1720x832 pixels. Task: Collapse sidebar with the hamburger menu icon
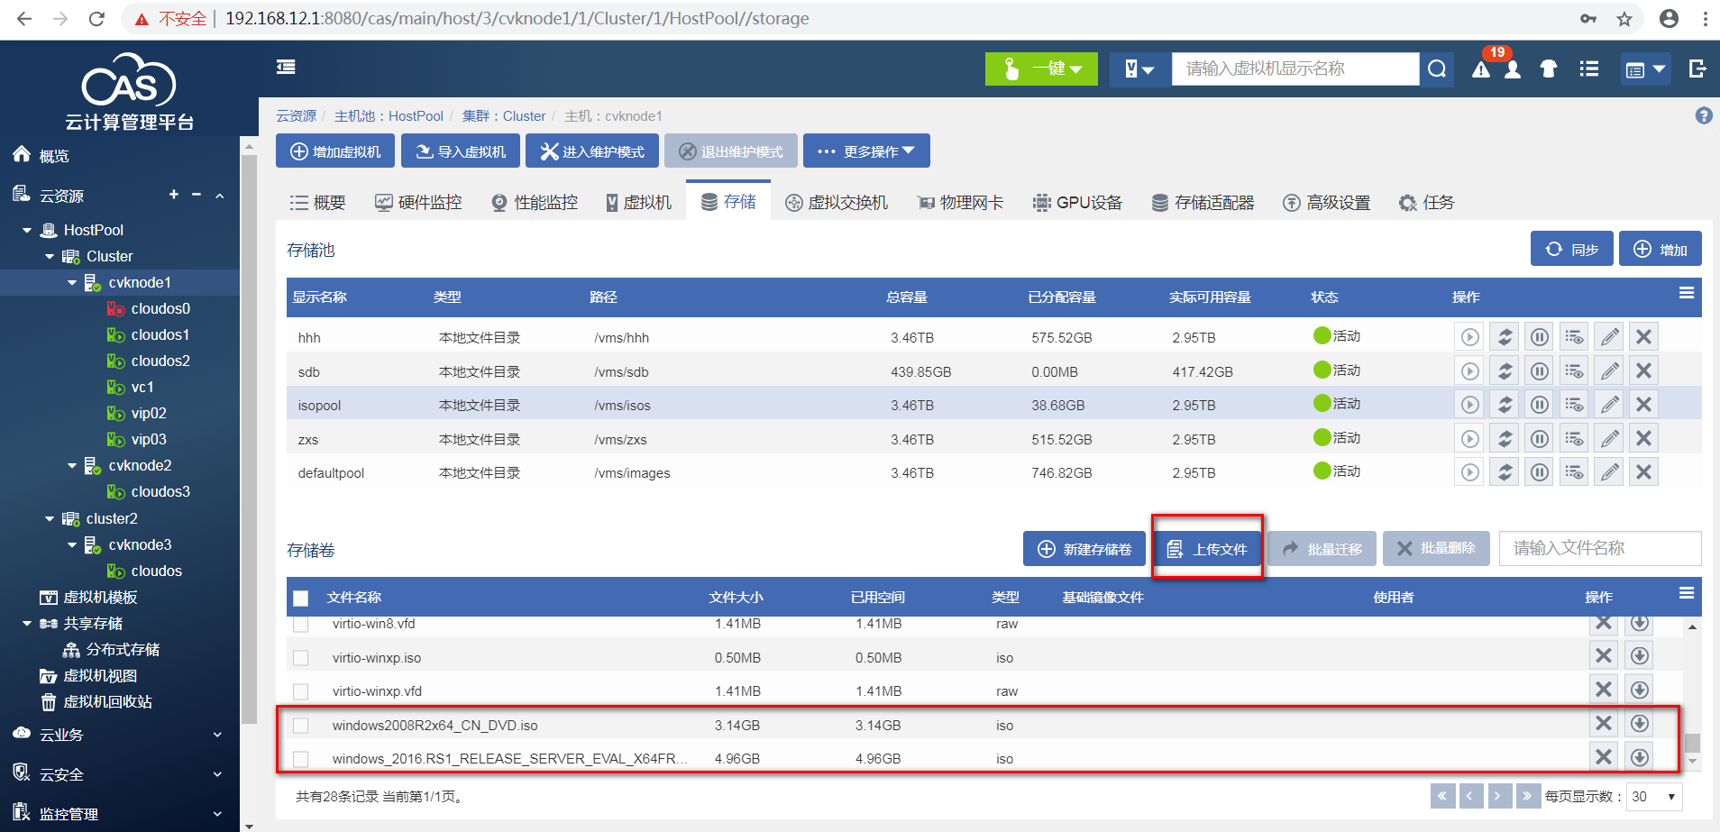[x=286, y=67]
